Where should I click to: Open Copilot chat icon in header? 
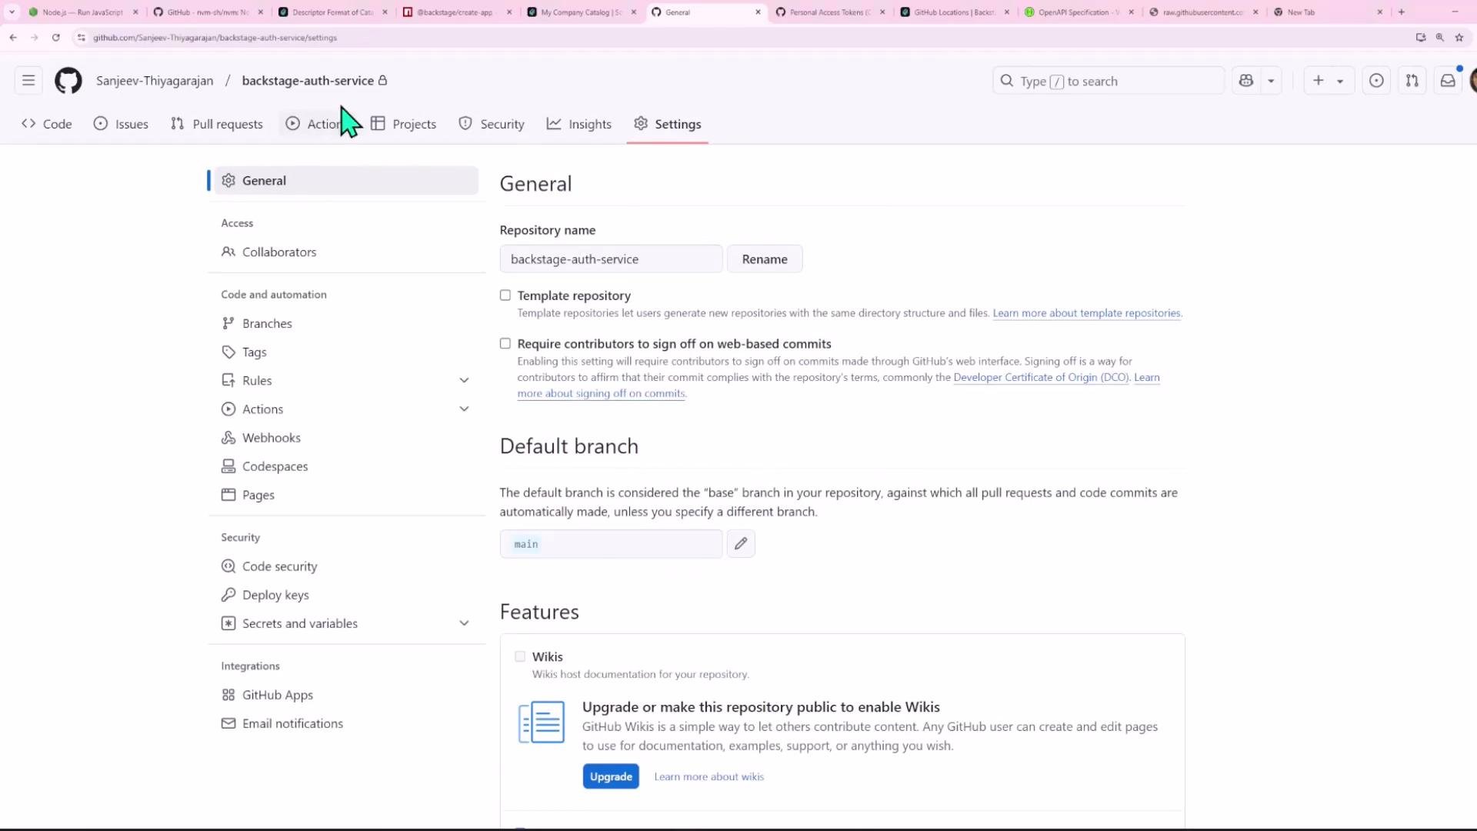(1246, 81)
